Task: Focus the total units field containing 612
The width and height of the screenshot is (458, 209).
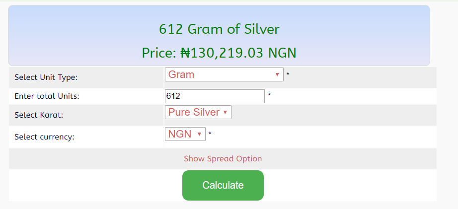Action: coord(215,96)
